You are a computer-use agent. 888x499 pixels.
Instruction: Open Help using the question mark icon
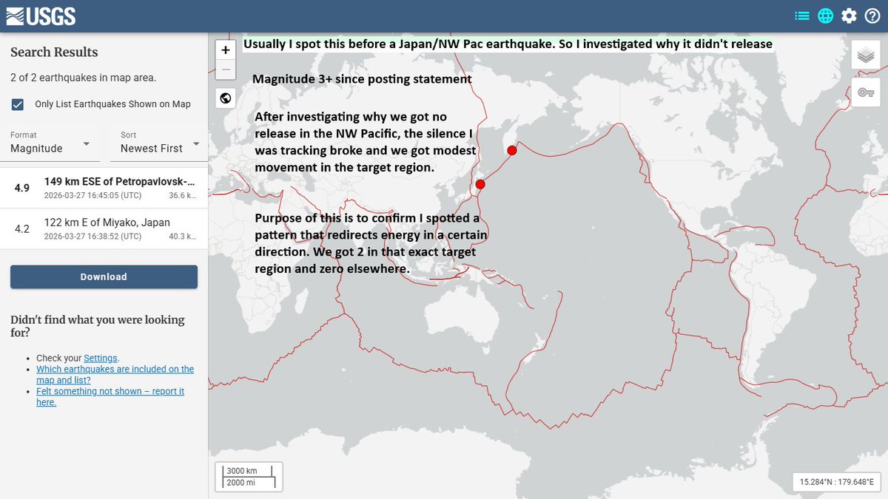873,15
